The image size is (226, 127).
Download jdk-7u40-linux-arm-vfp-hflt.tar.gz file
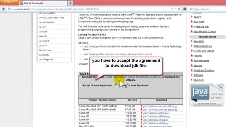click(x=160, y=107)
